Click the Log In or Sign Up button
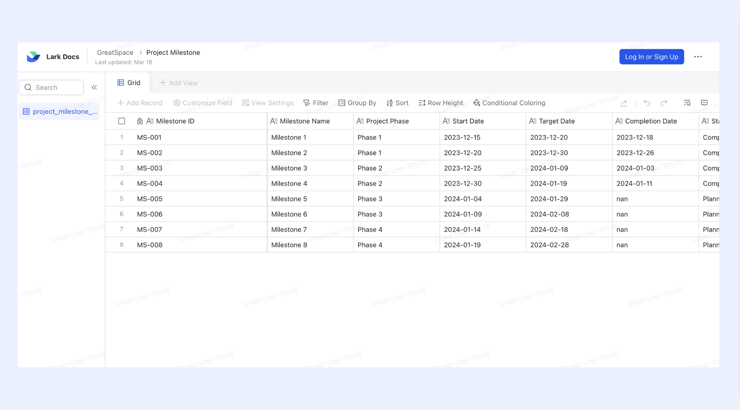The image size is (740, 410). 651,57
